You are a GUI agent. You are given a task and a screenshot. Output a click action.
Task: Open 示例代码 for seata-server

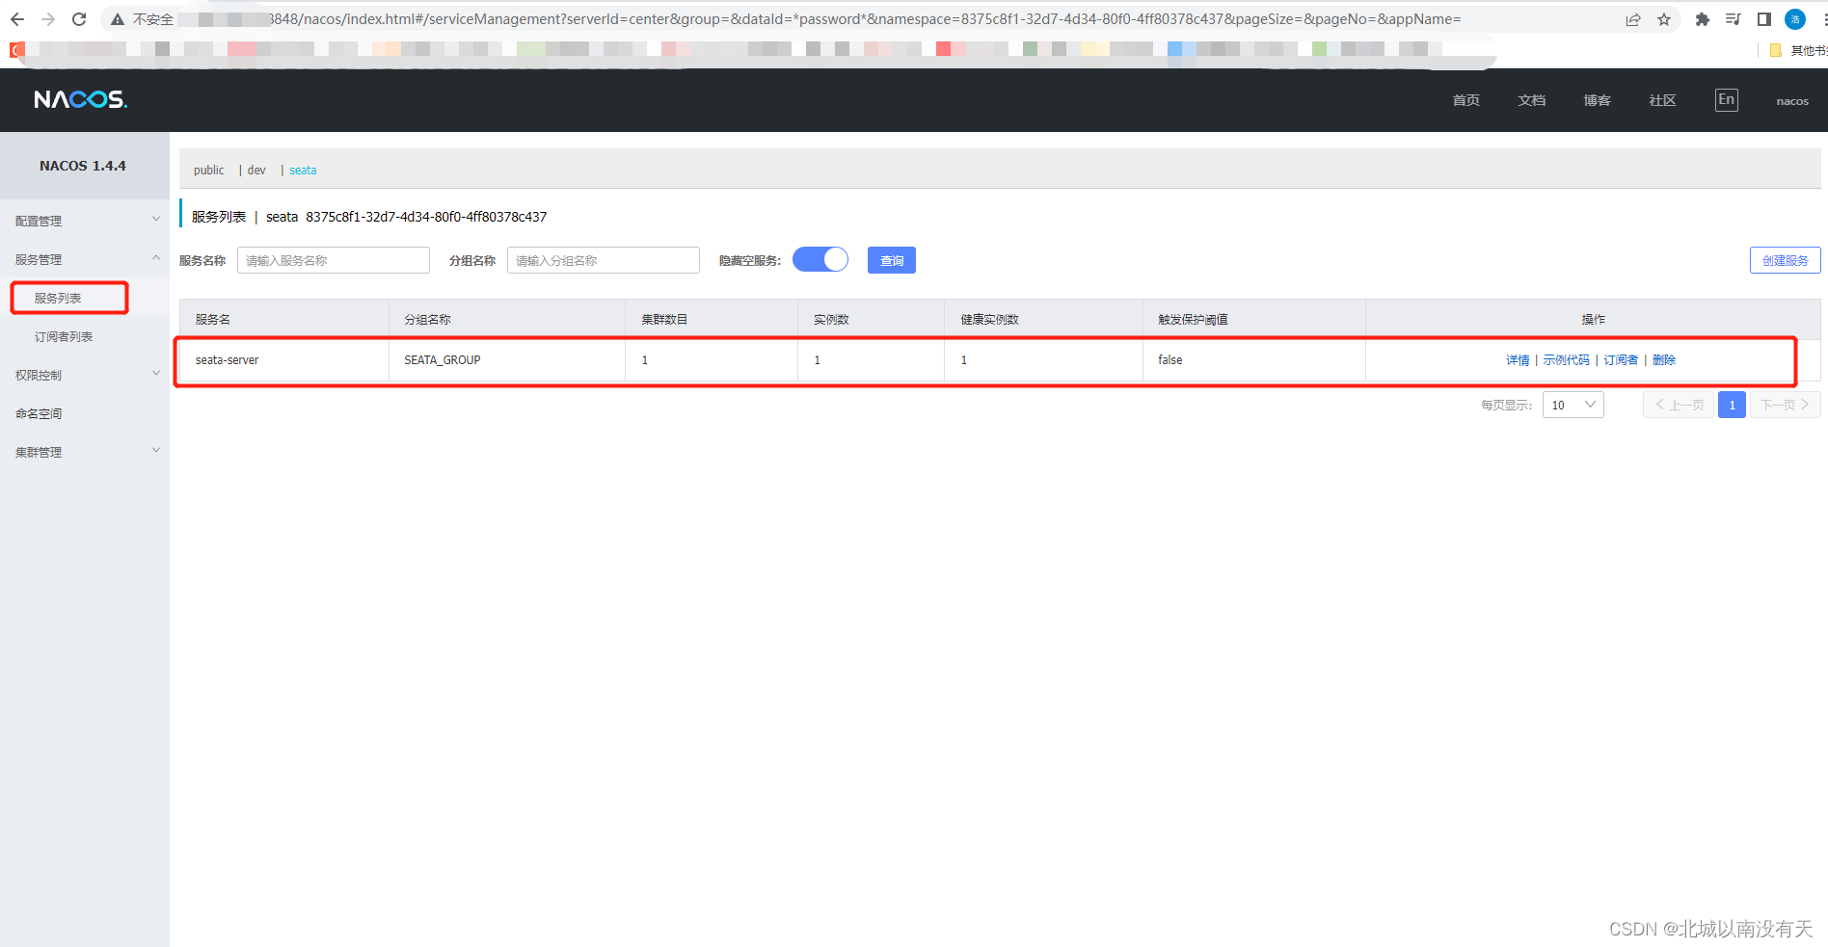(1566, 359)
